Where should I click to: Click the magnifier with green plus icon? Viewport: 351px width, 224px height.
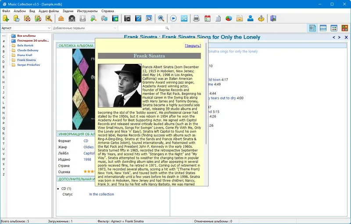click(x=93, y=18)
